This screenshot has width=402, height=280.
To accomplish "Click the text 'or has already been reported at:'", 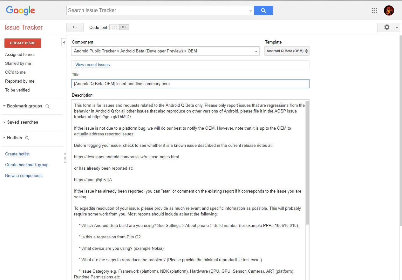I will 104,168.
